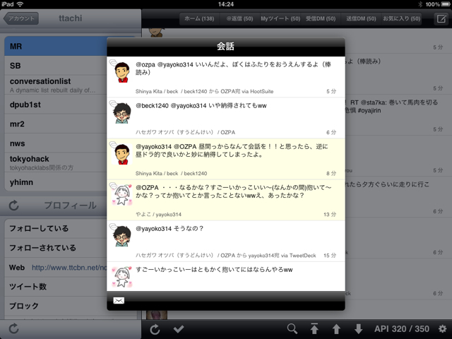452x339 pixels.
Task: Open settings via the gear icon
Action: point(442,328)
